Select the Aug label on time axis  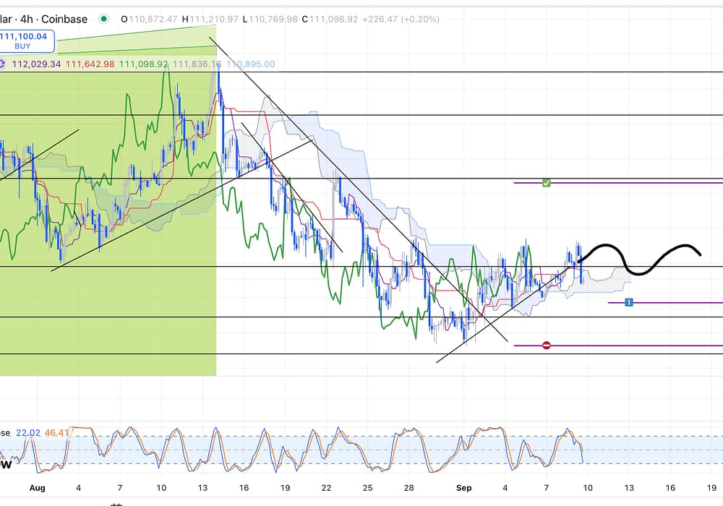(x=37, y=488)
